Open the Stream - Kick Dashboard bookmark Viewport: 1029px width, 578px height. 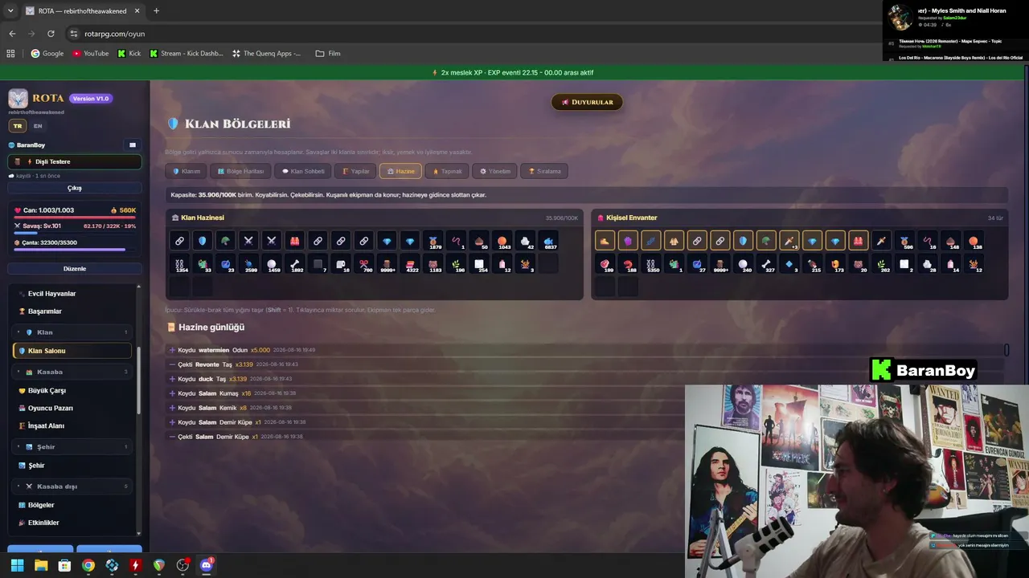(187, 54)
